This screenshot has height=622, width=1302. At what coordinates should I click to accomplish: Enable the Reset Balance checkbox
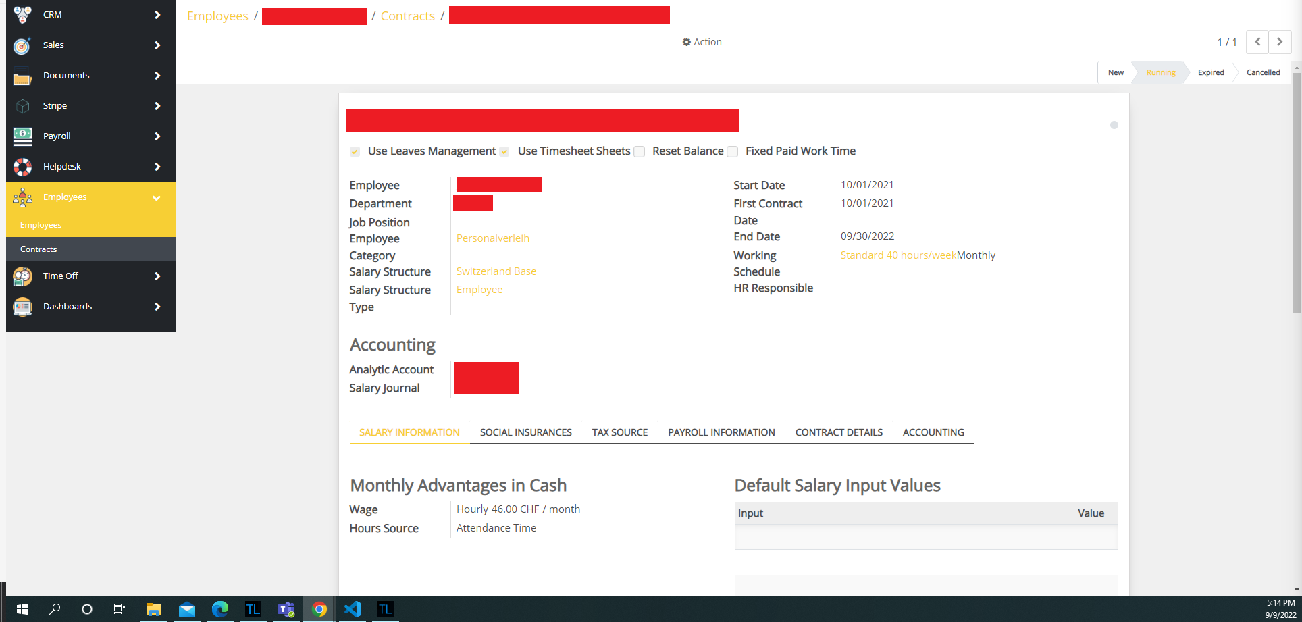pos(639,151)
